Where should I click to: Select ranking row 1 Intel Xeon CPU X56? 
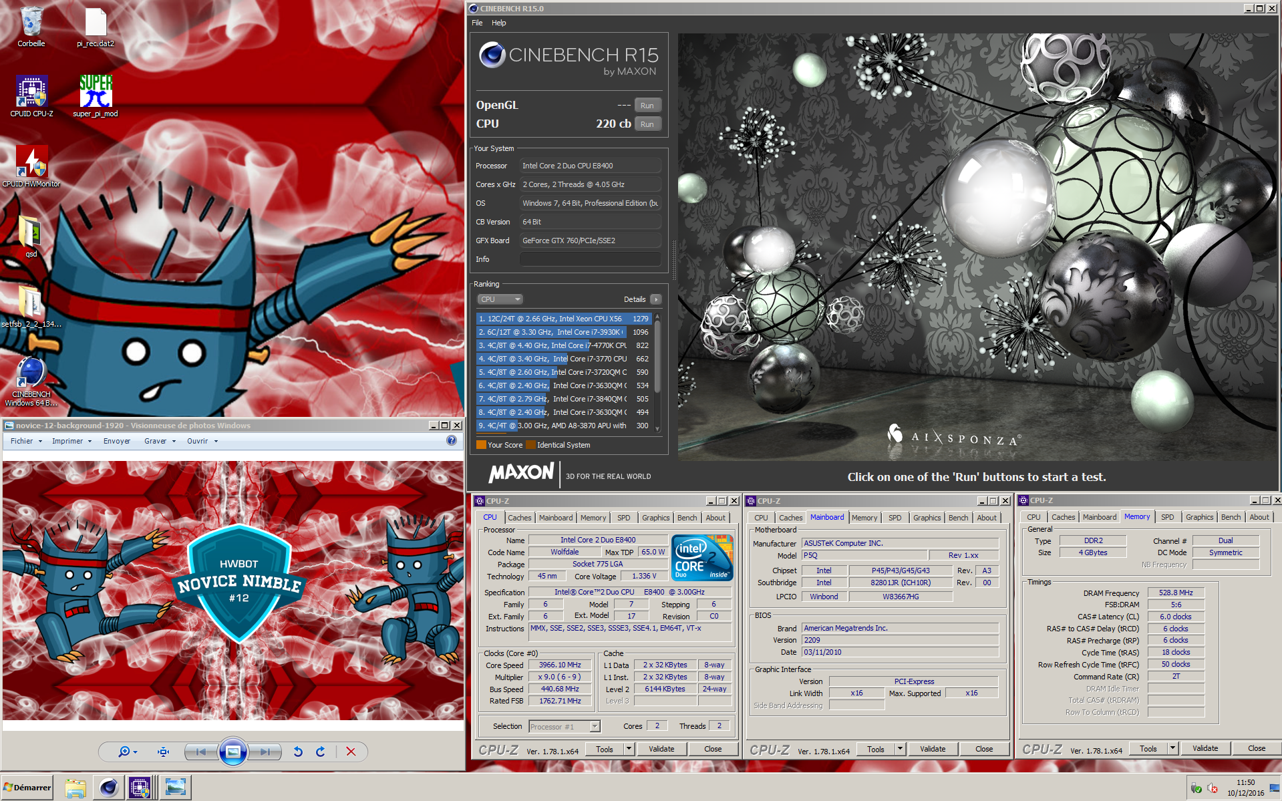(x=564, y=319)
